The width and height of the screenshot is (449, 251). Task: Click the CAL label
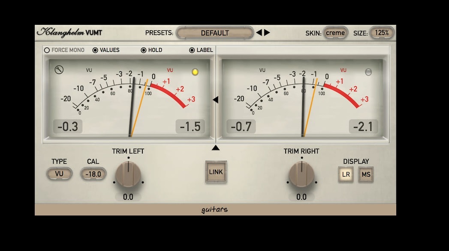[x=93, y=162]
